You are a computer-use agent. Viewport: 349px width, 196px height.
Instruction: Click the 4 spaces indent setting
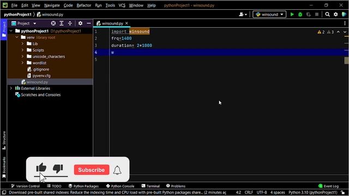278,192
